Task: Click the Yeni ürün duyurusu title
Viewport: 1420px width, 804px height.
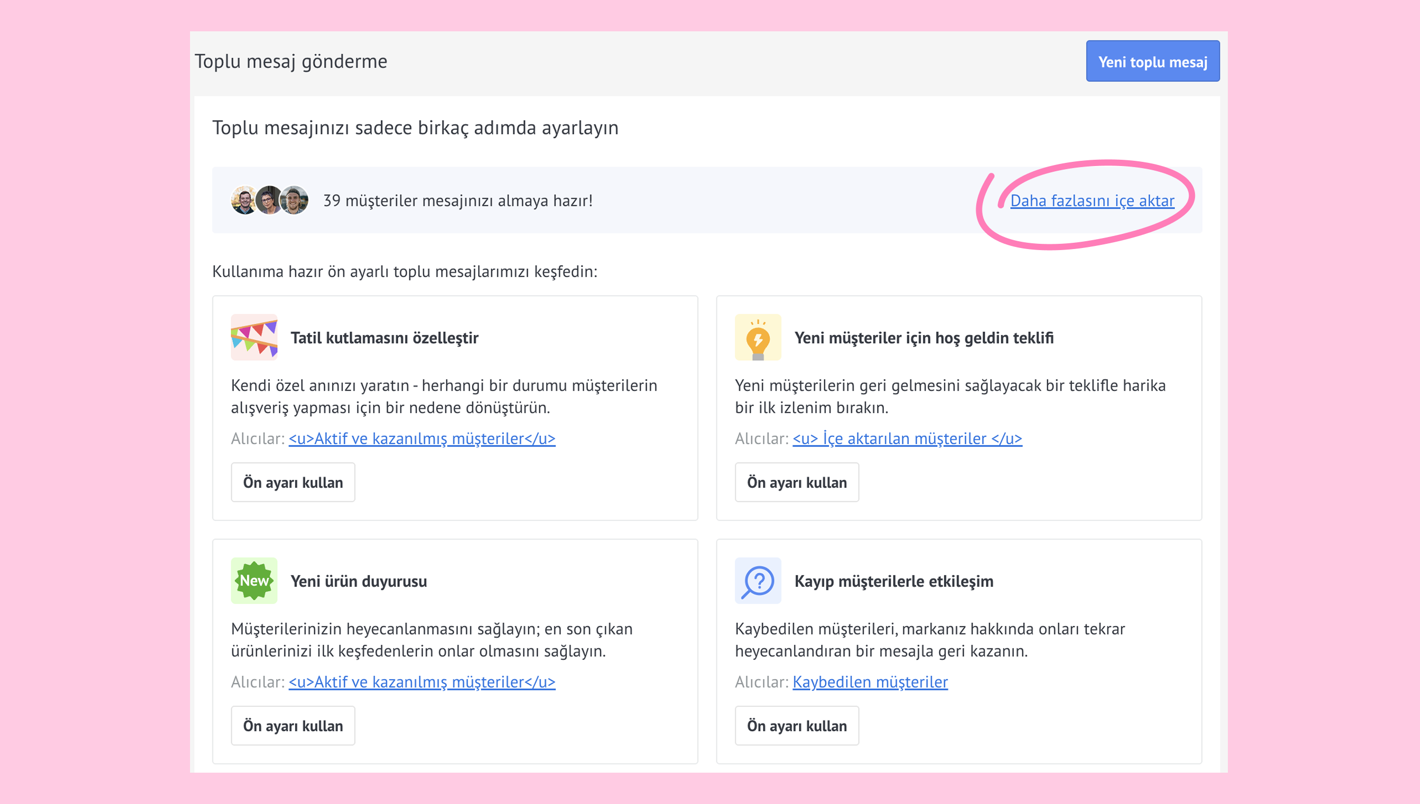Action: (x=359, y=582)
